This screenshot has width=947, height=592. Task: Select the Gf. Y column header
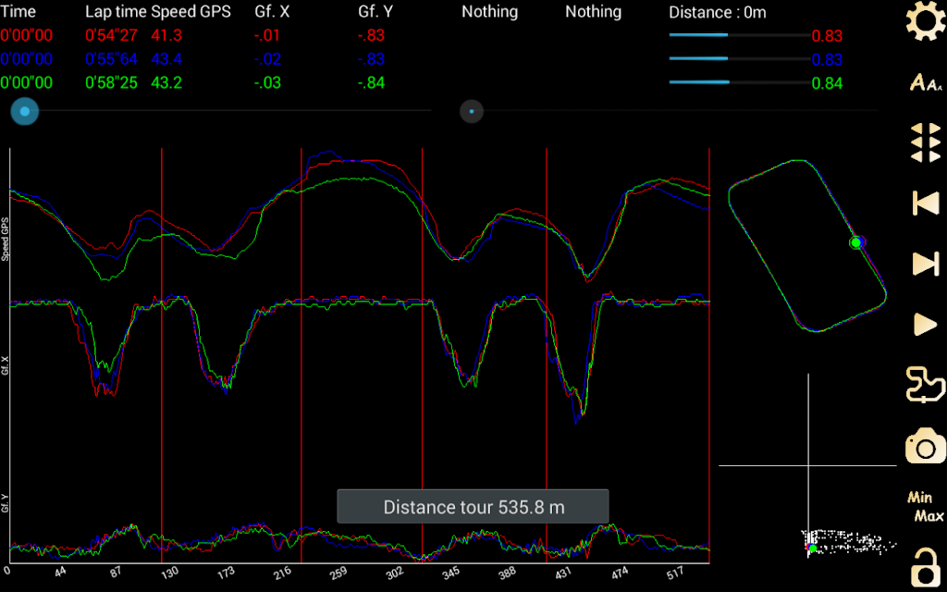[x=375, y=12]
